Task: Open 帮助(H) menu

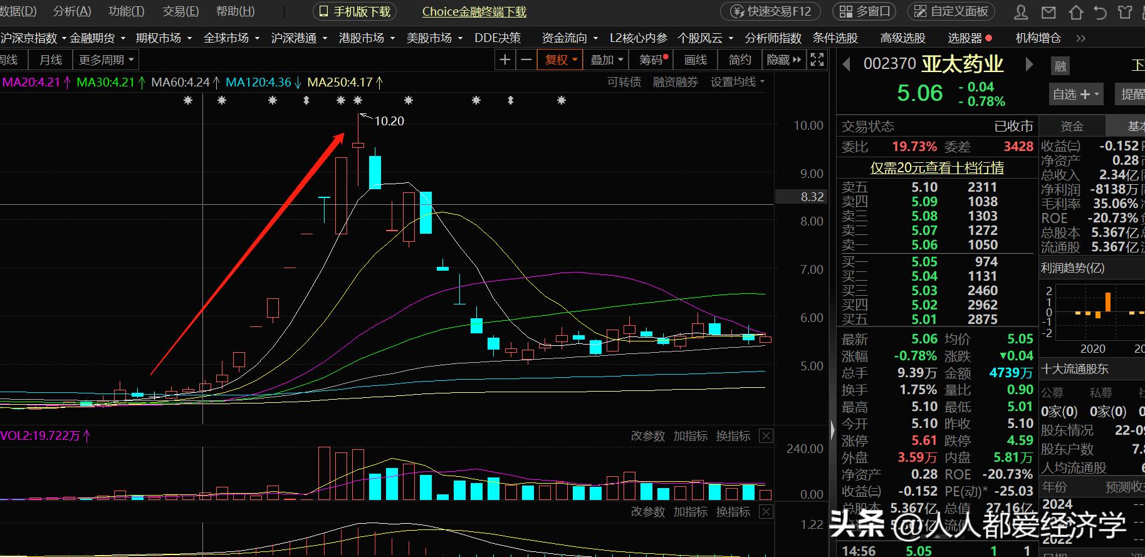Action: [x=235, y=11]
